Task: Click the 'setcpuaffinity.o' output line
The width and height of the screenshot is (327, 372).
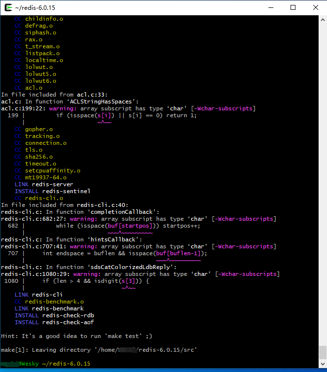Action: (x=47, y=170)
